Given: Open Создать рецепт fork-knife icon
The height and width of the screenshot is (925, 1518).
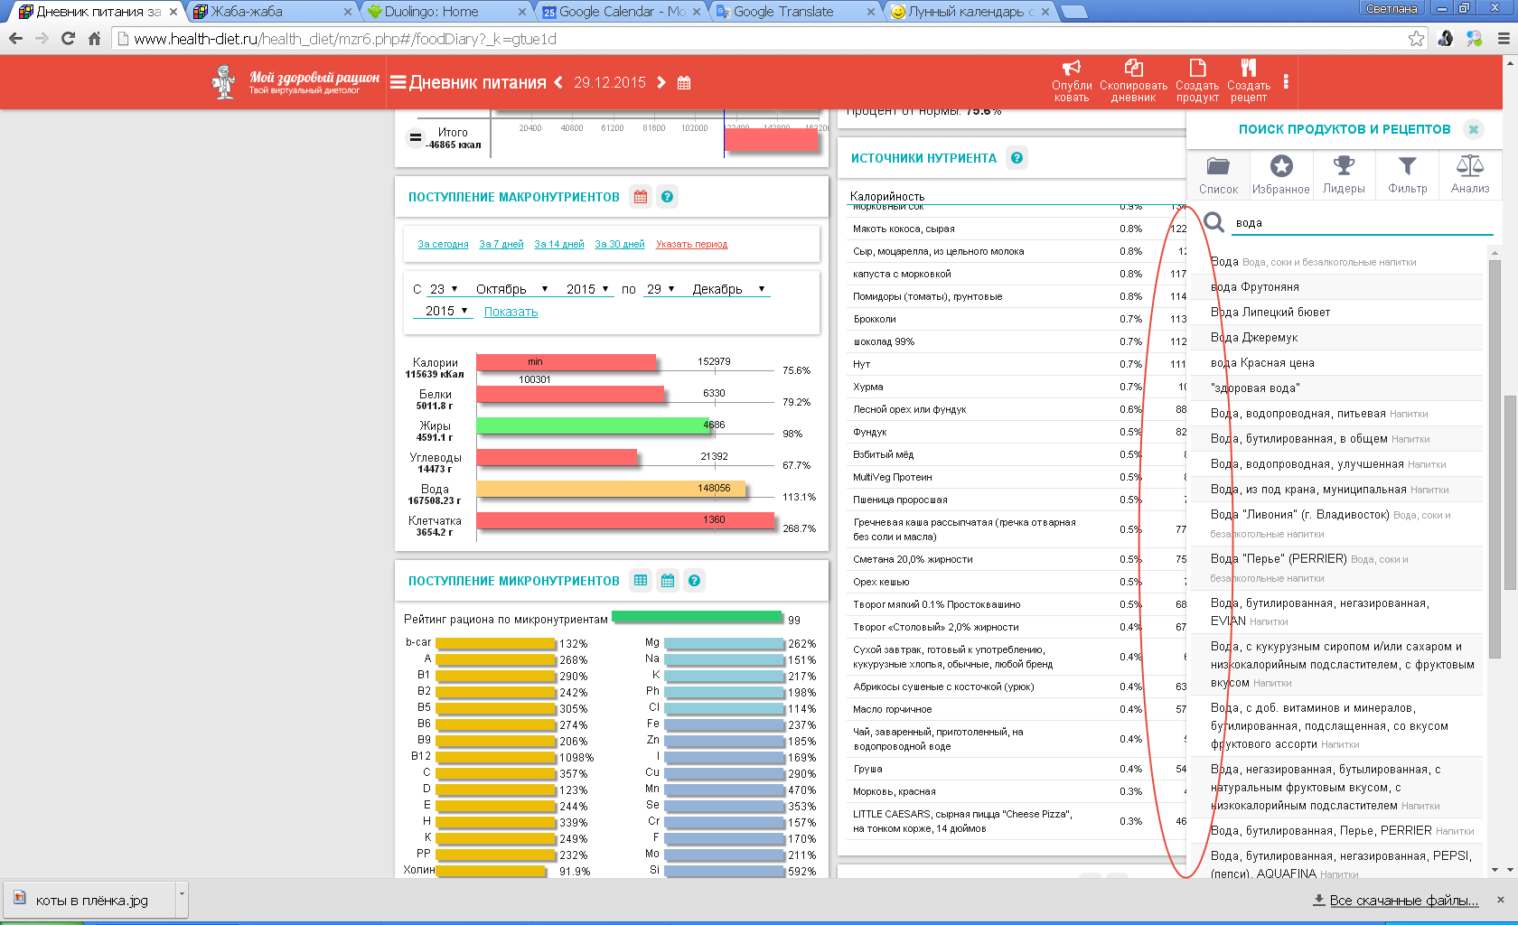Looking at the screenshot, I should point(1248,69).
